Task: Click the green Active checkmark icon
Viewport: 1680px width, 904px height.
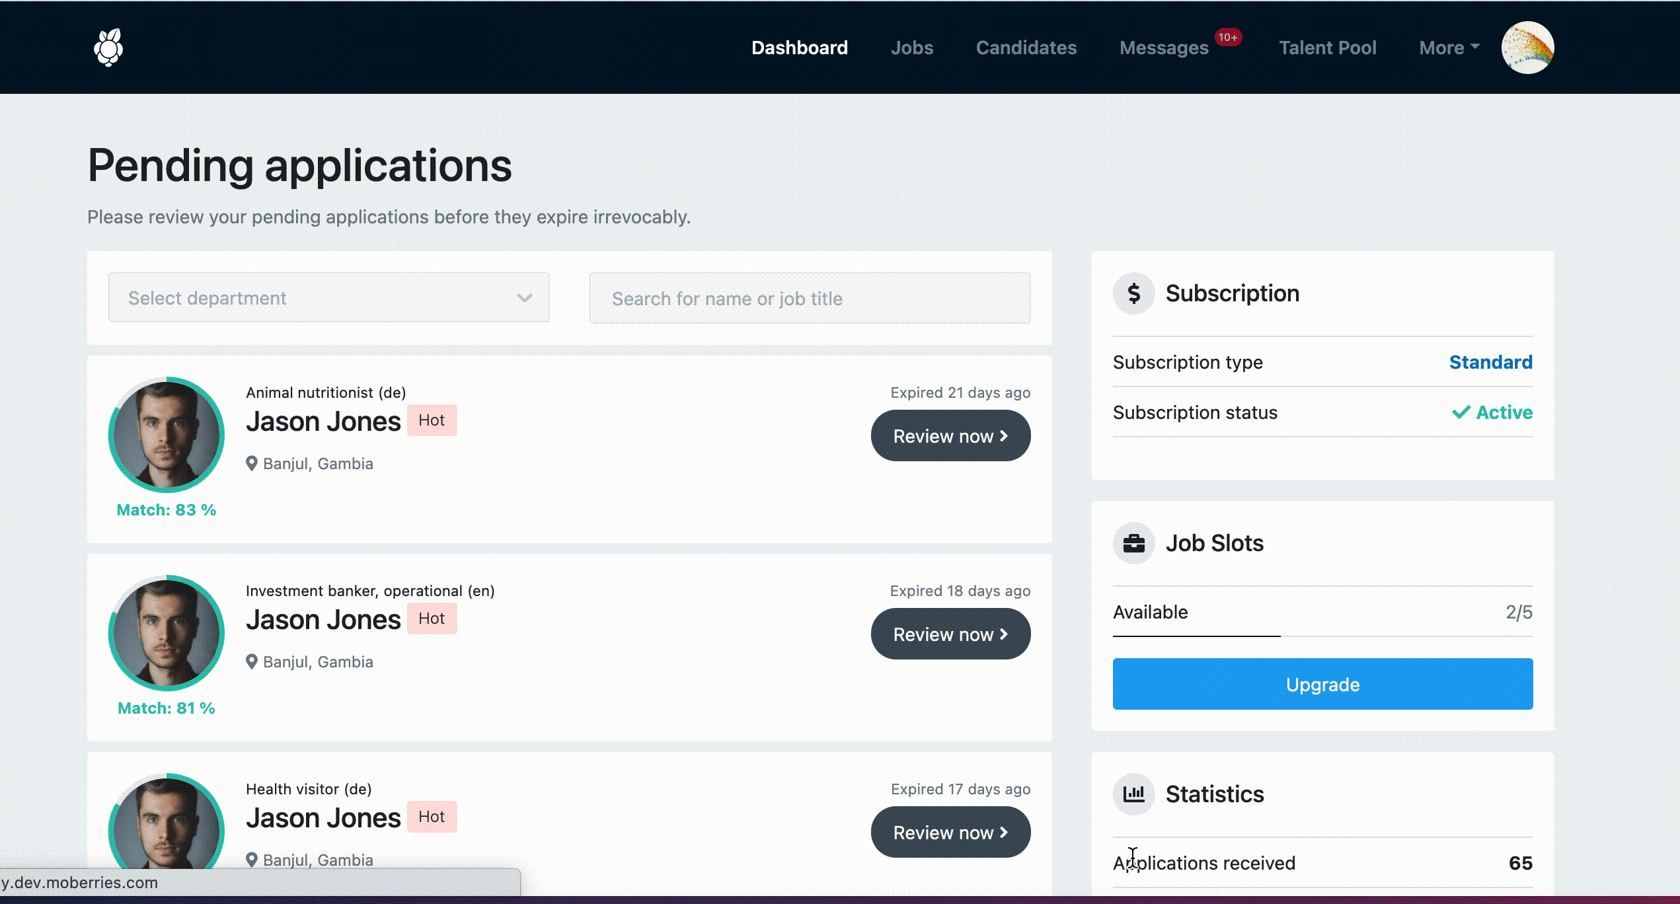Action: click(x=1461, y=412)
